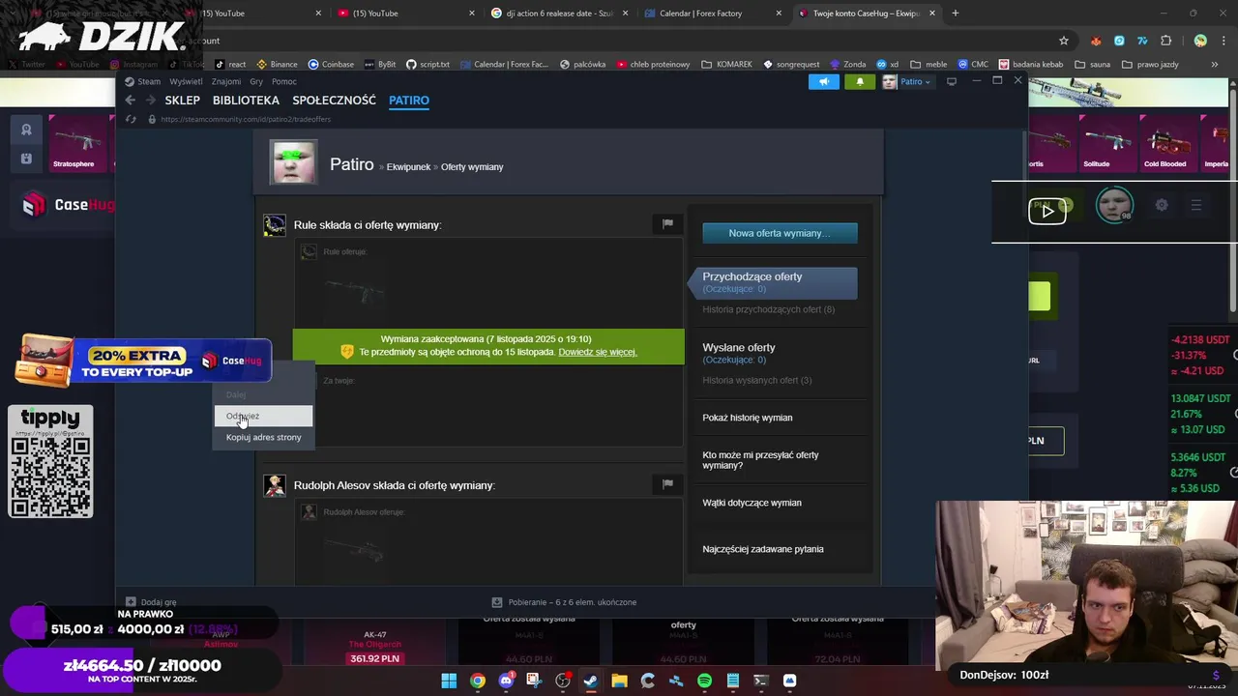Click the flag icon on Rule's offer

(667, 224)
